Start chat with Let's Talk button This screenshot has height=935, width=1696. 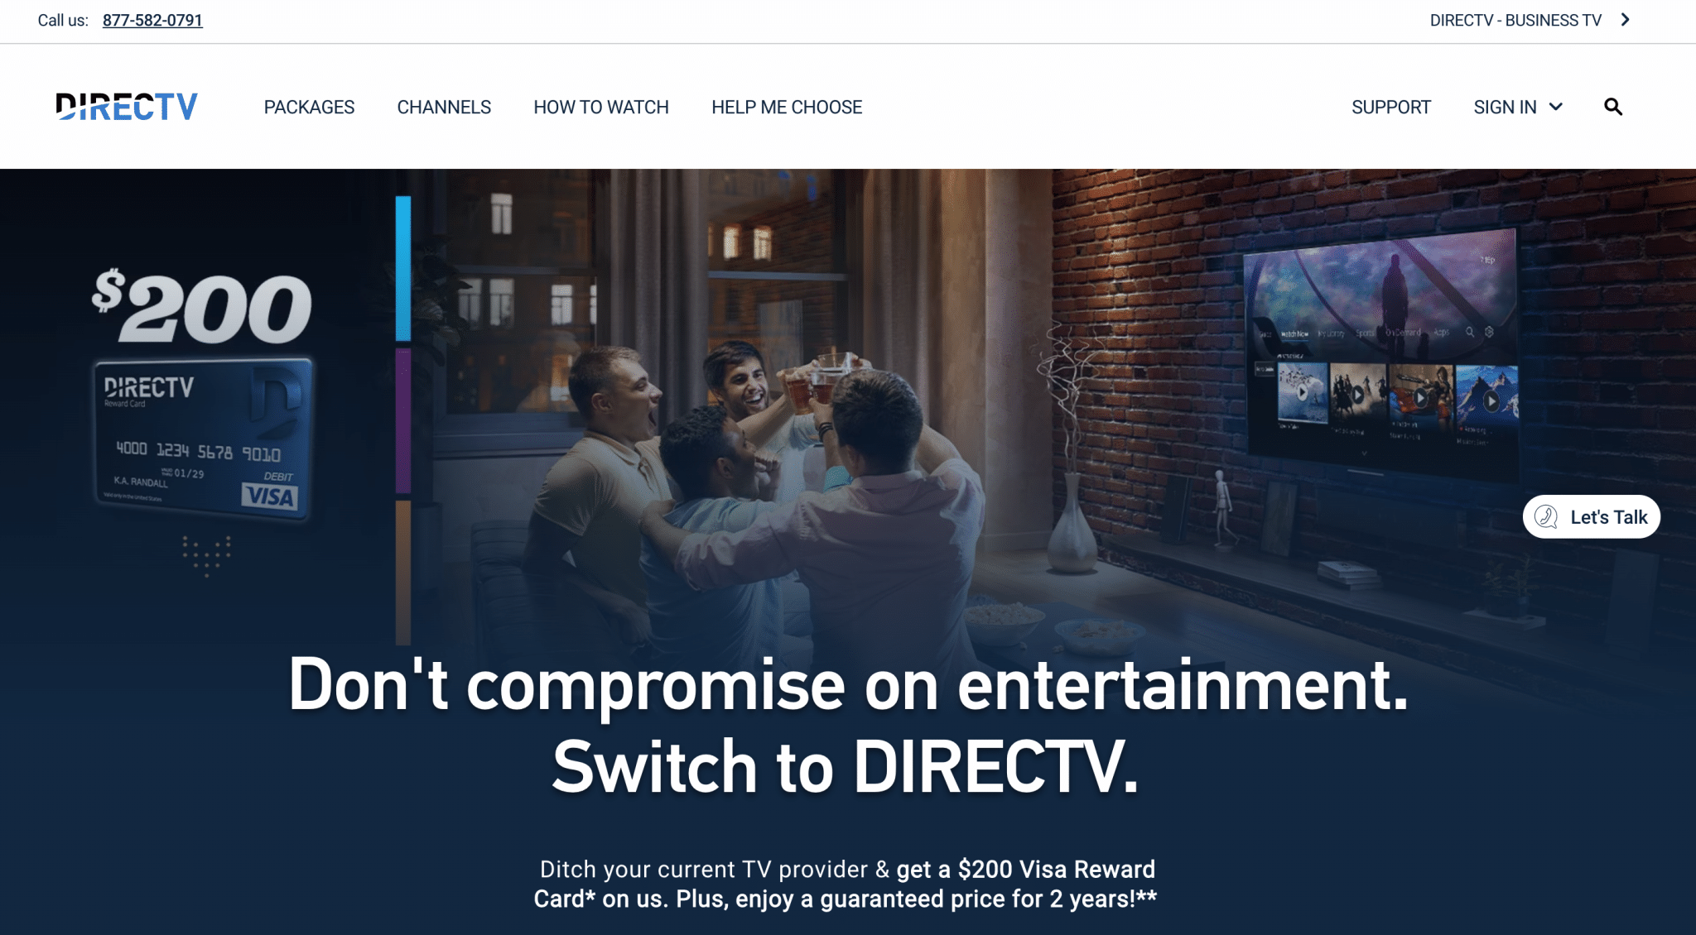[1591, 517]
